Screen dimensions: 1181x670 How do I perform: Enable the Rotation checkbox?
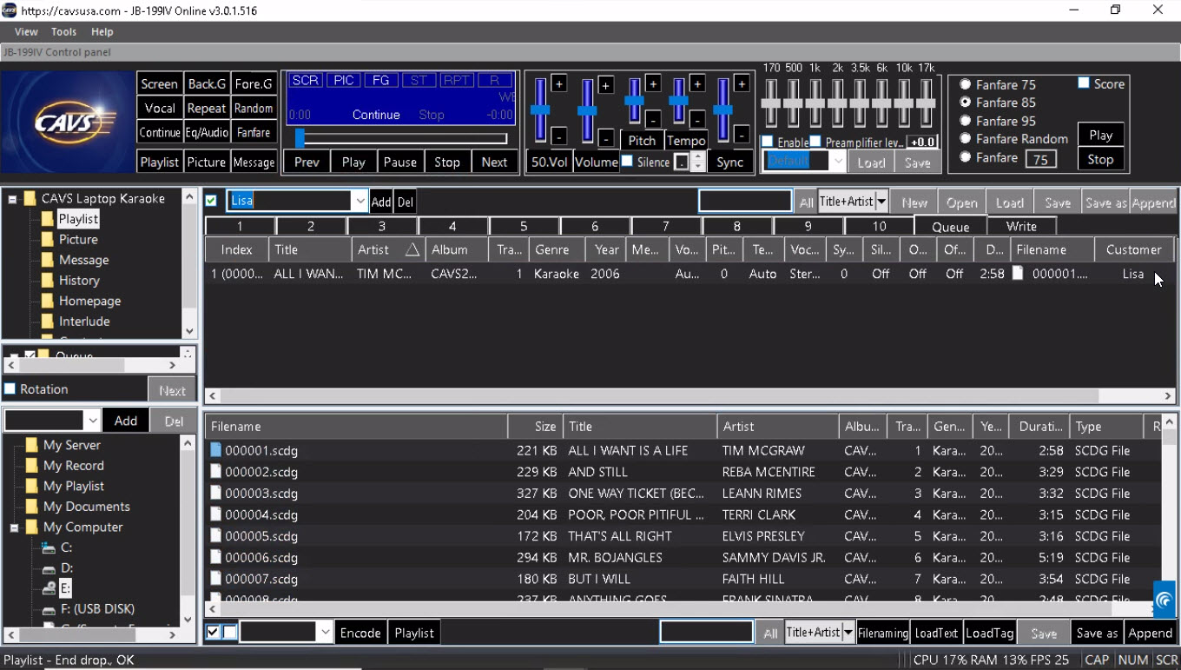(10, 388)
